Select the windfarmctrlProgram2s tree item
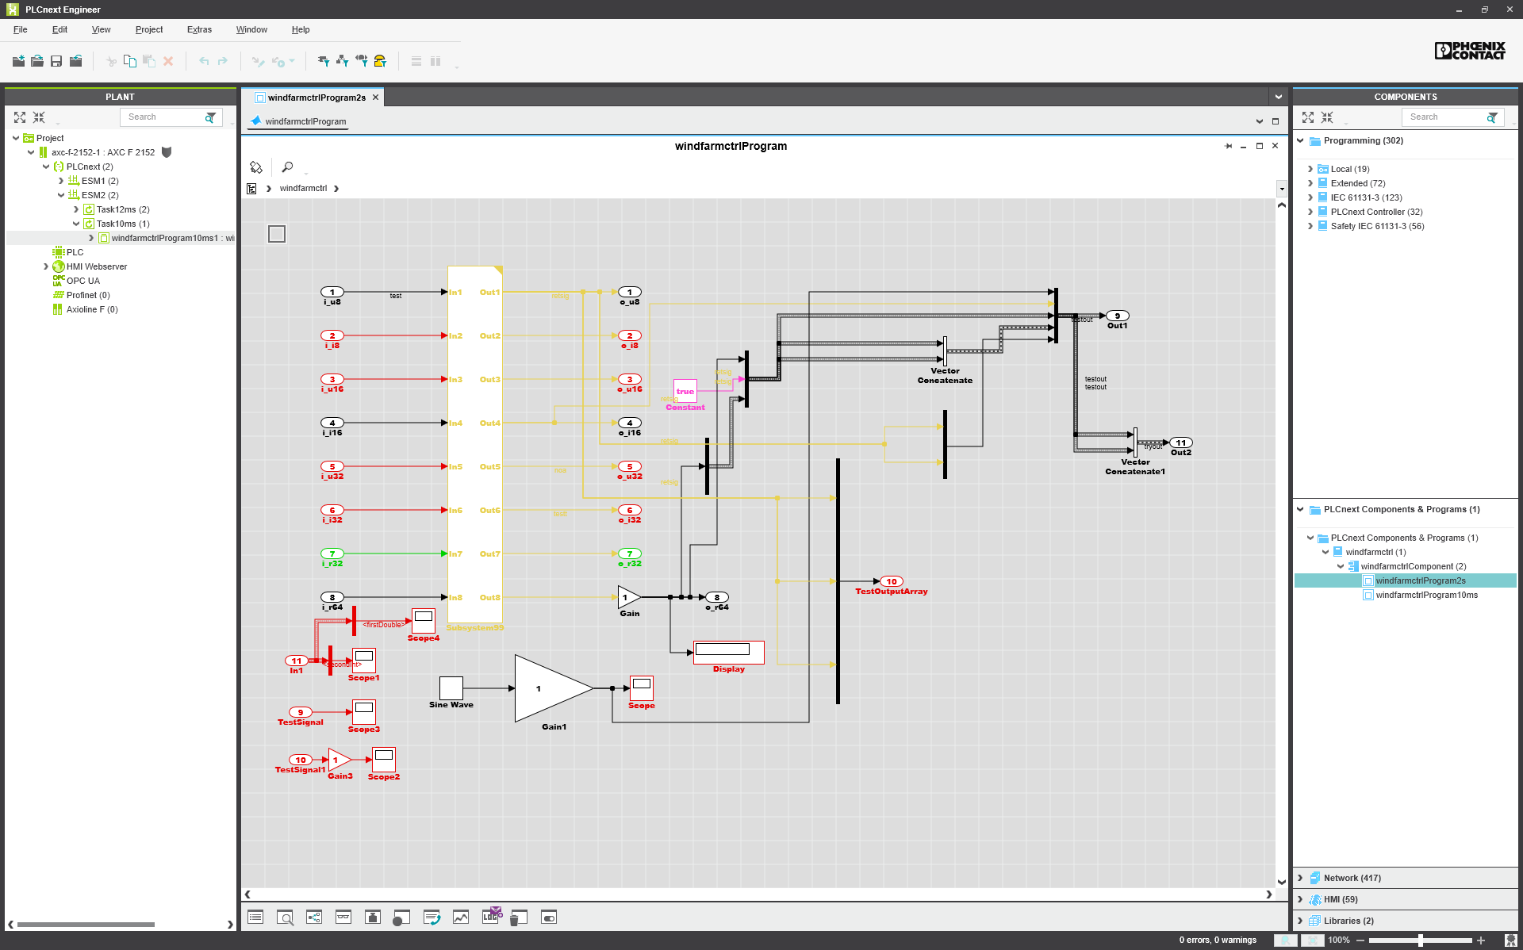Viewport: 1523px width, 950px height. click(1420, 580)
